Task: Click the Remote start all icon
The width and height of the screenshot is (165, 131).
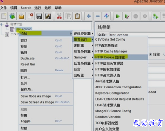Action: pyautogui.click(x=156, y=16)
